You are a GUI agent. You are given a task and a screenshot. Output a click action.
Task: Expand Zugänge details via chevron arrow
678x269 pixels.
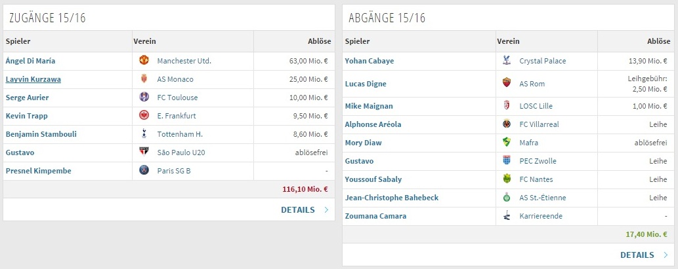pyautogui.click(x=326, y=210)
